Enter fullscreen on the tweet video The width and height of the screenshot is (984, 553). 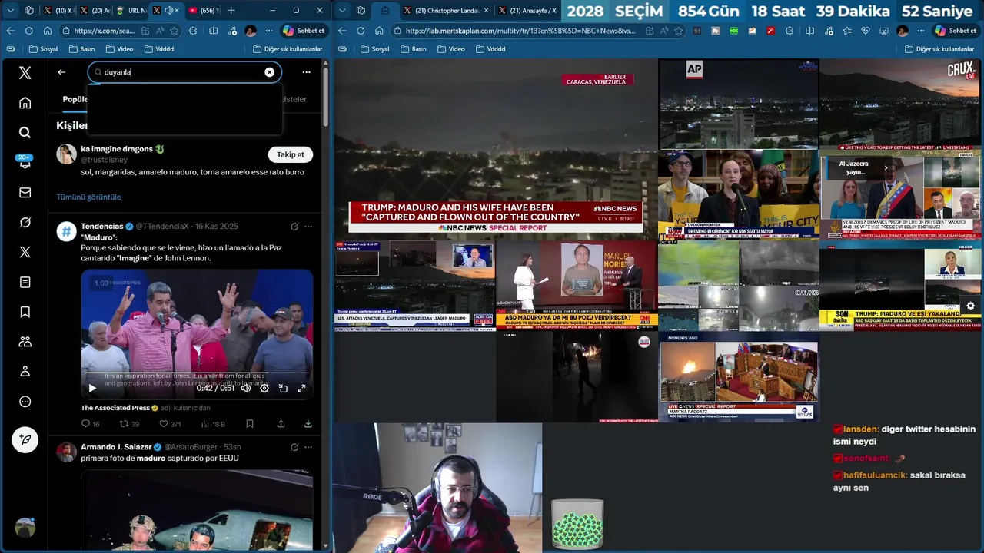click(301, 388)
